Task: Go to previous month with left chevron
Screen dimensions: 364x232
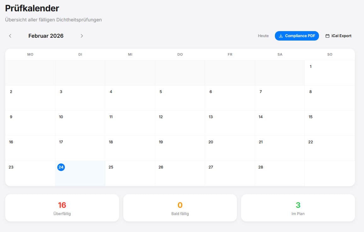Action: (10, 36)
